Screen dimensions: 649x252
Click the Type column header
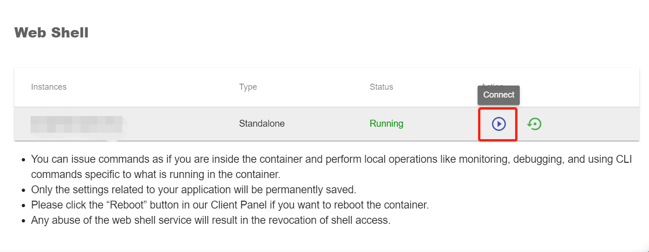click(x=248, y=87)
